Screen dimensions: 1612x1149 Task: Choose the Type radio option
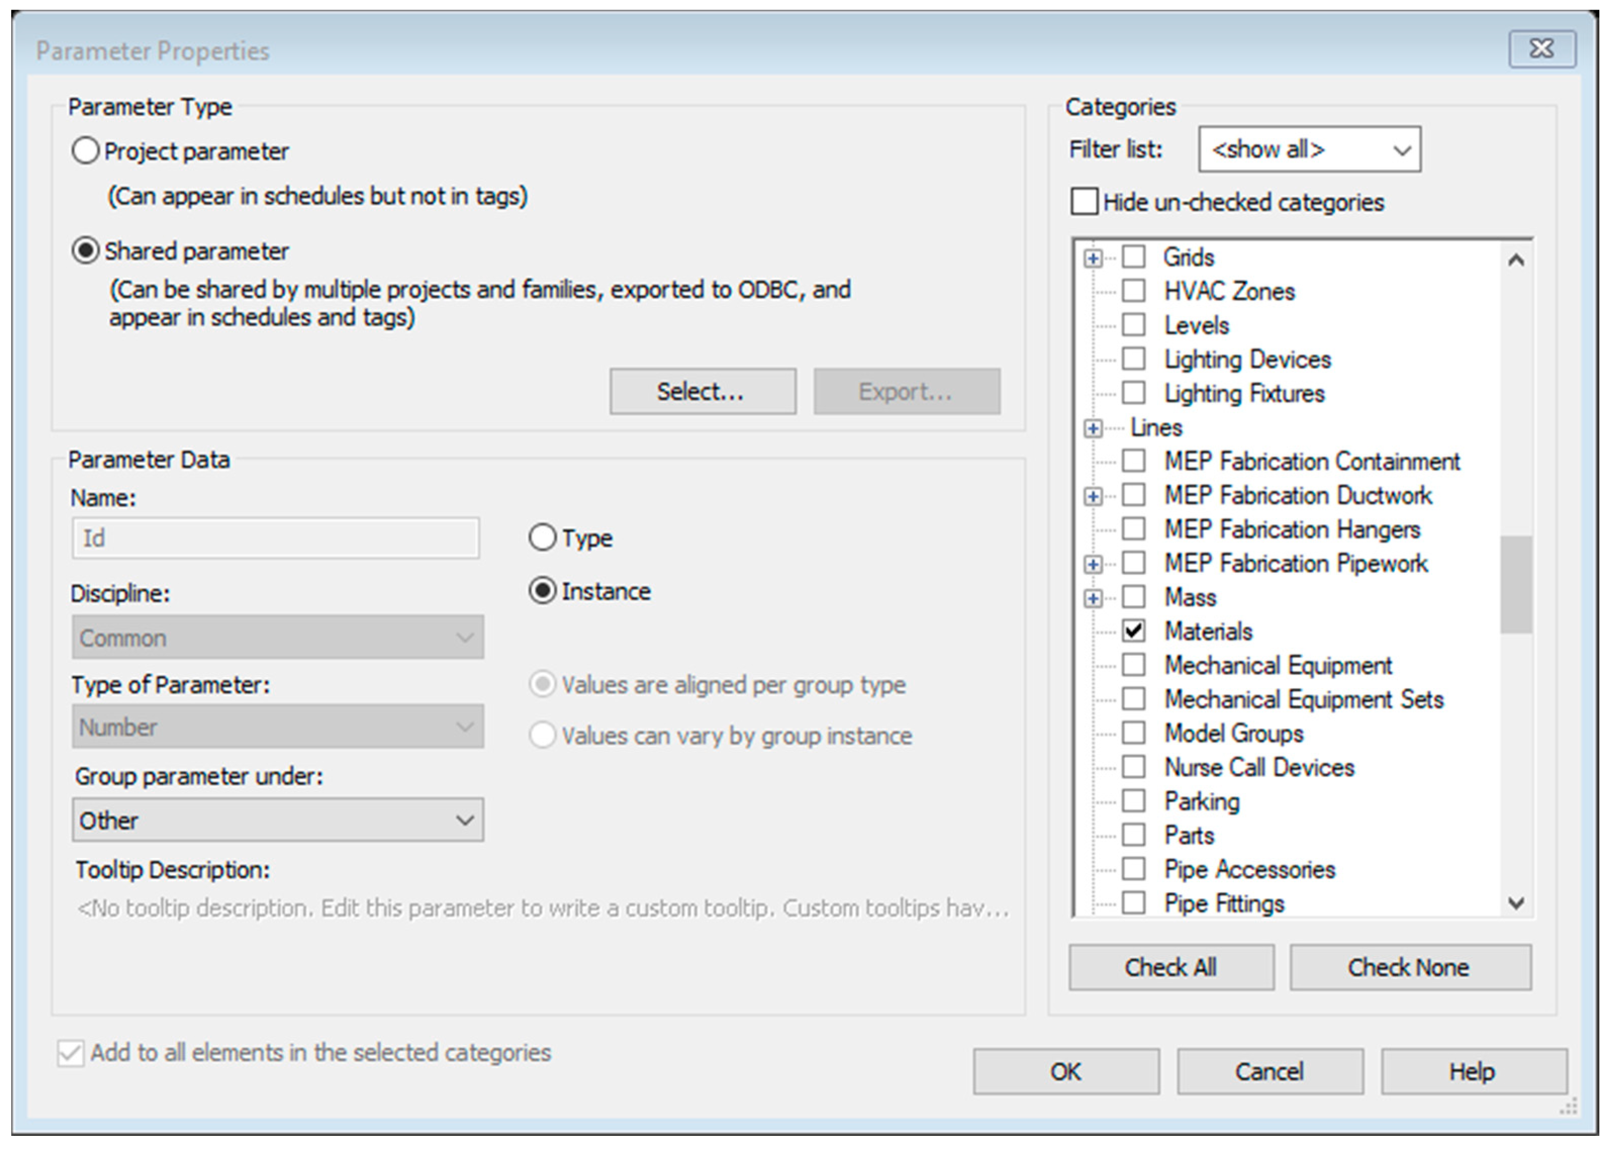click(542, 538)
